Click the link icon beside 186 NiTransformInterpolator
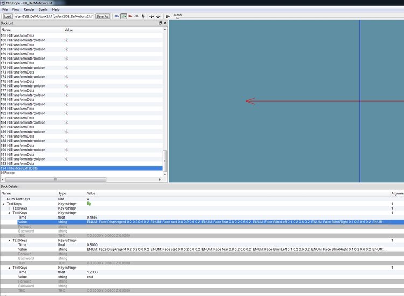Viewport: 404px width, 296px height. [66, 132]
